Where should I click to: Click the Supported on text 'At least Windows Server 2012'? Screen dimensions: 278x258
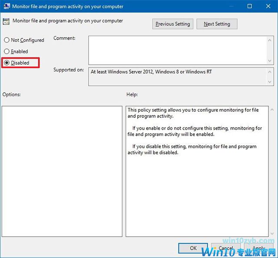tap(122, 72)
